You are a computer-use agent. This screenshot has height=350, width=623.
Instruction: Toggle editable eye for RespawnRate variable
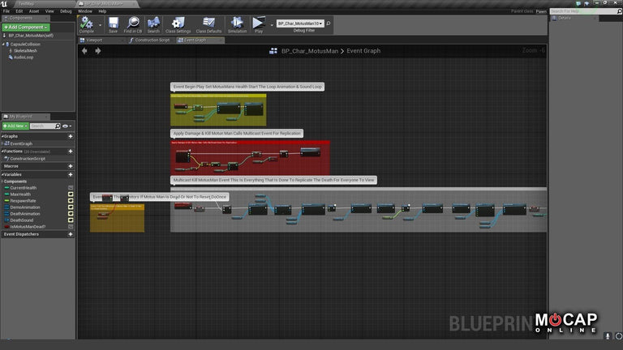[71, 201]
